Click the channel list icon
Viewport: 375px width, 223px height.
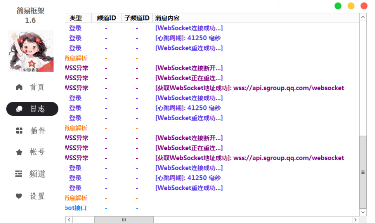pos(19,174)
